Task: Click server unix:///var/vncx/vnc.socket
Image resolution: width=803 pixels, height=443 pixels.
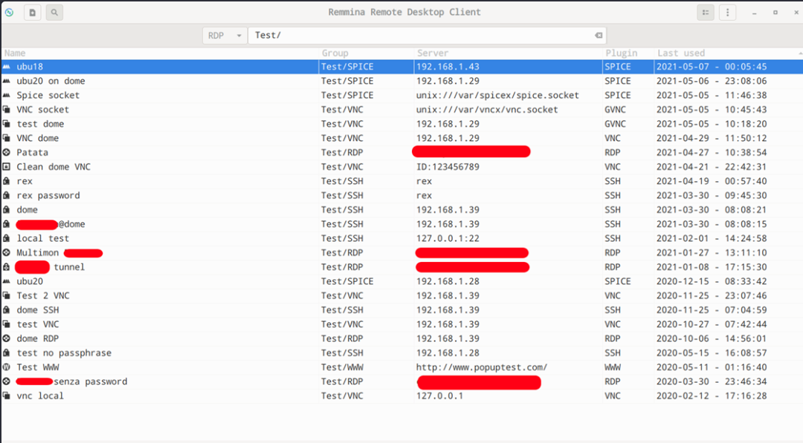Action: pos(487,109)
